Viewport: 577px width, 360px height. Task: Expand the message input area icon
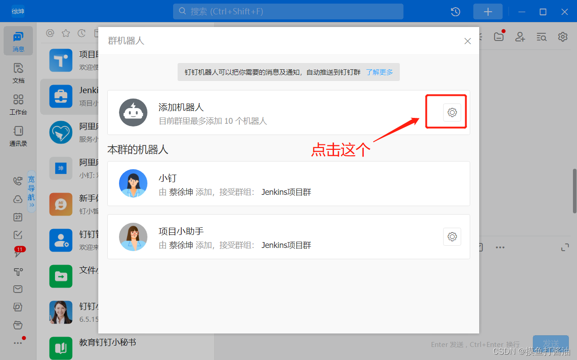[565, 247]
